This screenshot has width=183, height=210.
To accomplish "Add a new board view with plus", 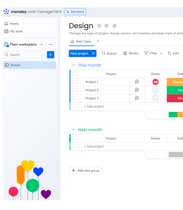I will coord(98,41).
